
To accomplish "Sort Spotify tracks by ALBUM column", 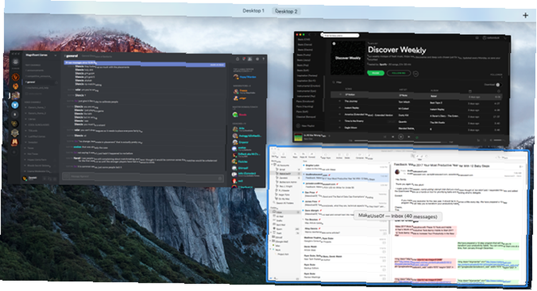I will [434, 90].
